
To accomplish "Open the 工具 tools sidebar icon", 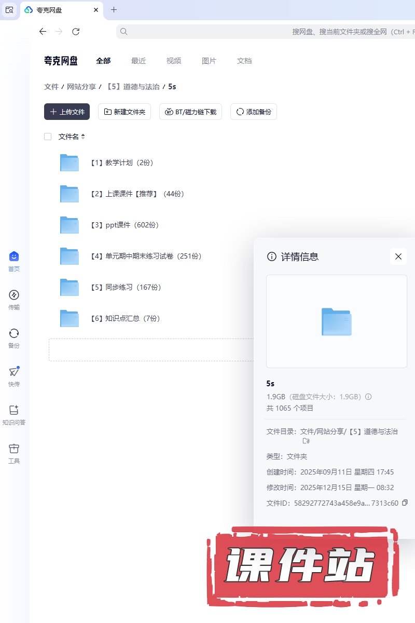I will 14,449.
